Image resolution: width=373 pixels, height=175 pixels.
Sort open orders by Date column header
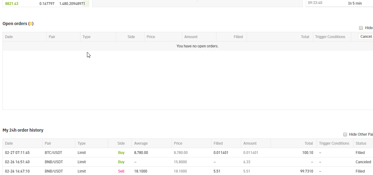click(x=9, y=37)
